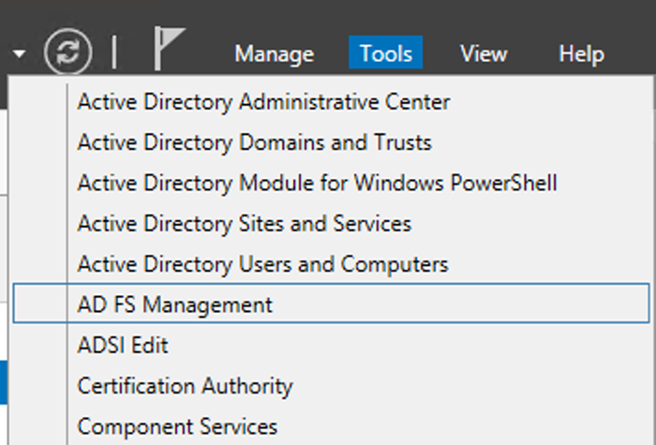Click the Refresh circular arrows icon

click(68, 53)
